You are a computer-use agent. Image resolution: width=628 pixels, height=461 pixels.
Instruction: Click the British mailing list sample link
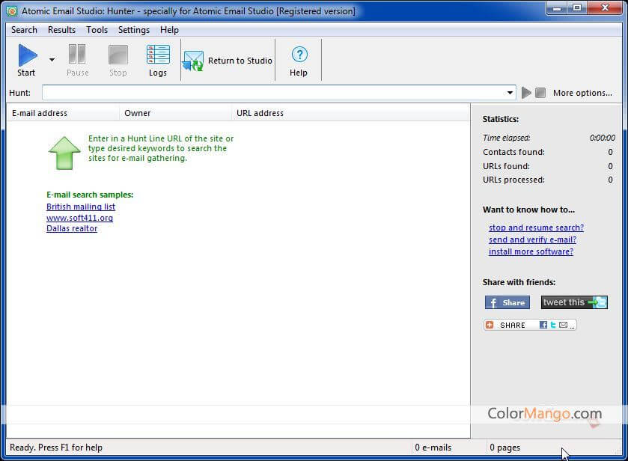pos(81,207)
